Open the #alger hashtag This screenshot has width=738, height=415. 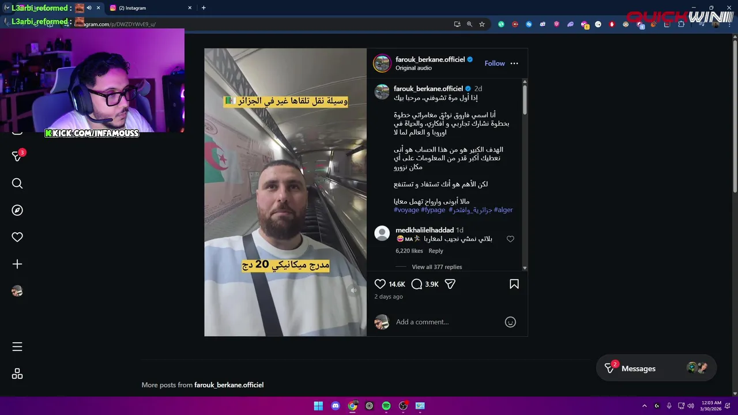503,210
